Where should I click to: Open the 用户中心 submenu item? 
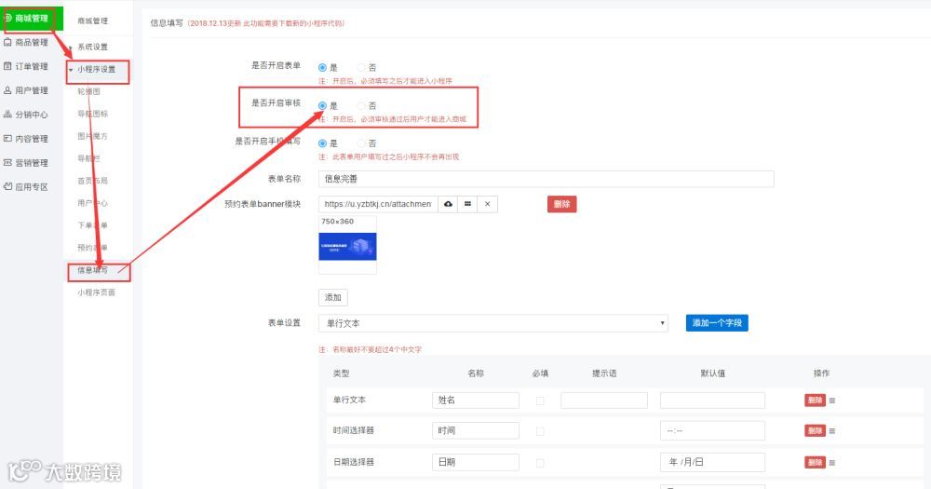click(x=92, y=203)
